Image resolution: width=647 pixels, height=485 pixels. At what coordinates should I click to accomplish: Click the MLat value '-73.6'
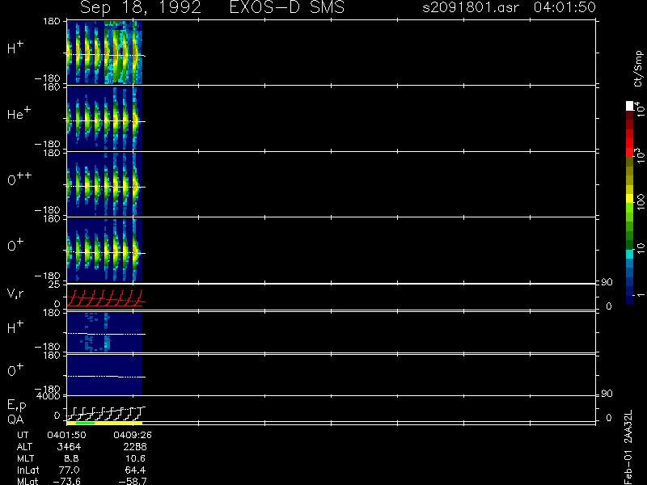[67, 481]
